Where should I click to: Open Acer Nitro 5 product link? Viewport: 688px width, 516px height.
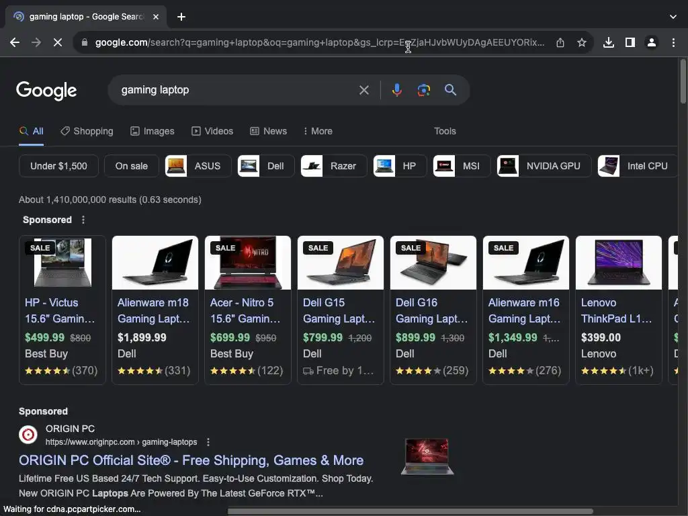pos(245,310)
